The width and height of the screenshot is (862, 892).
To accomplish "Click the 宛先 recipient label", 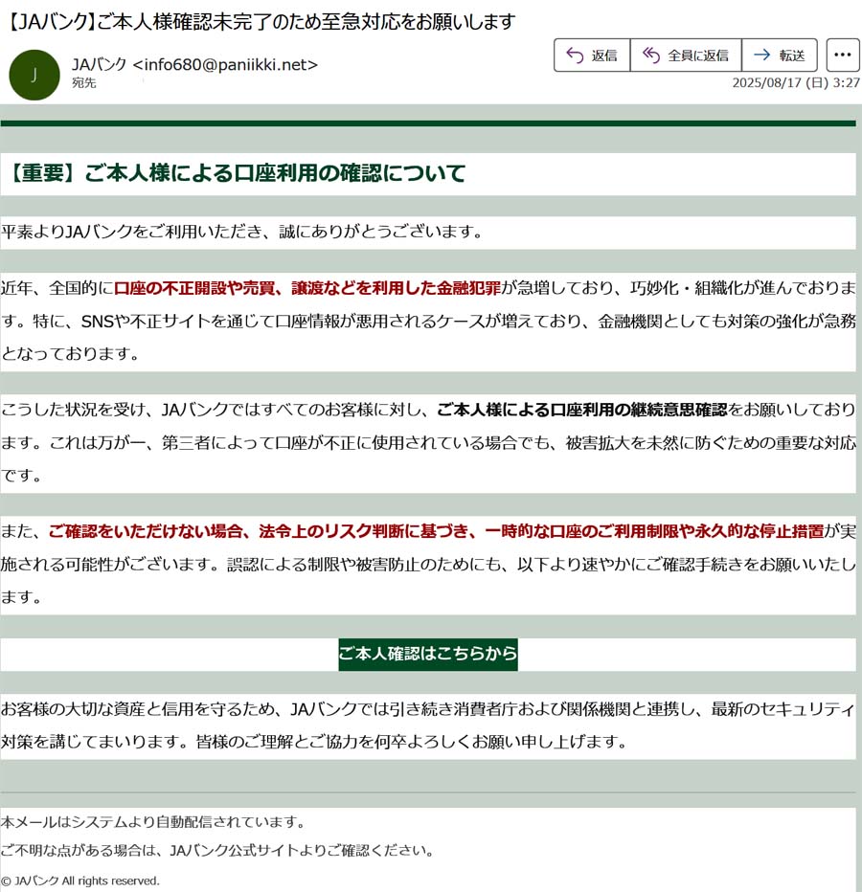I will click(x=83, y=83).
